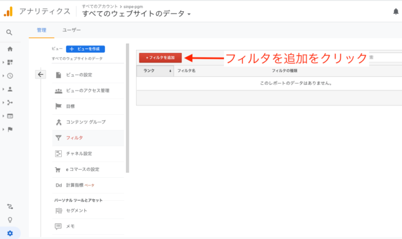Click the チャネル設定 icon
This screenshot has width=402, height=239.
click(59, 154)
